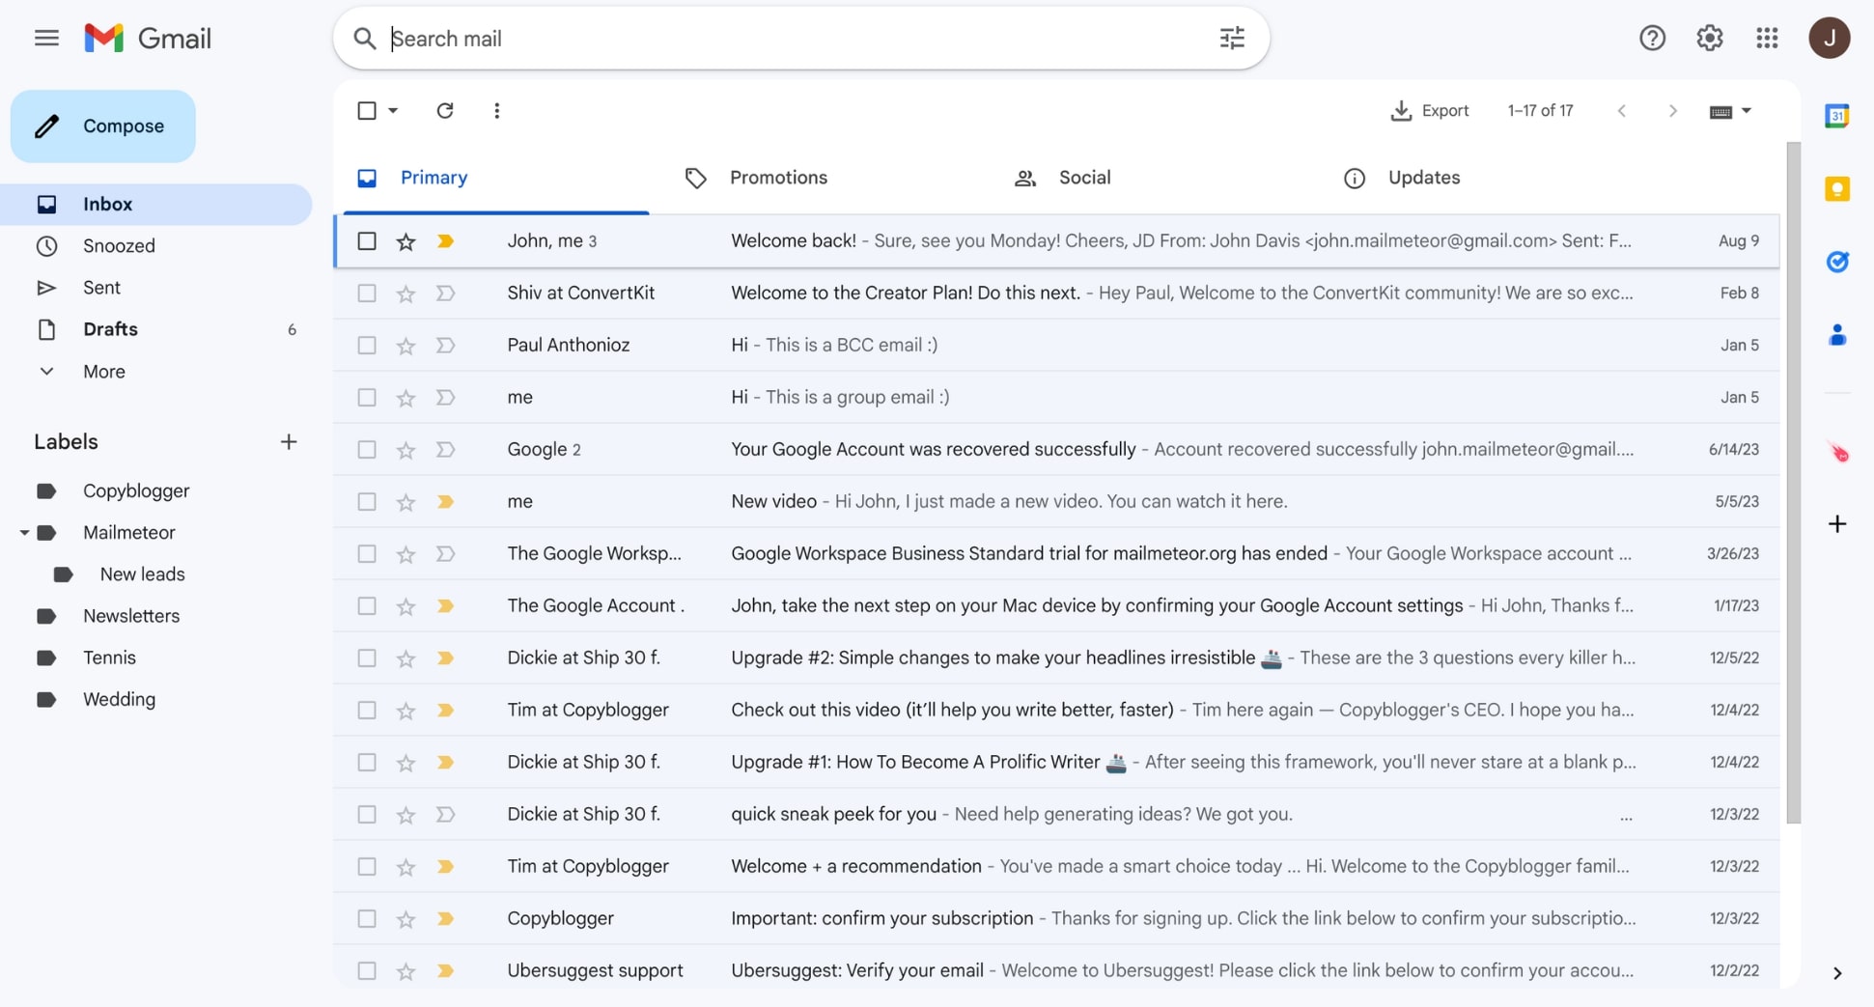
Task: Open the Inbox folder
Action: click(156, 204)
